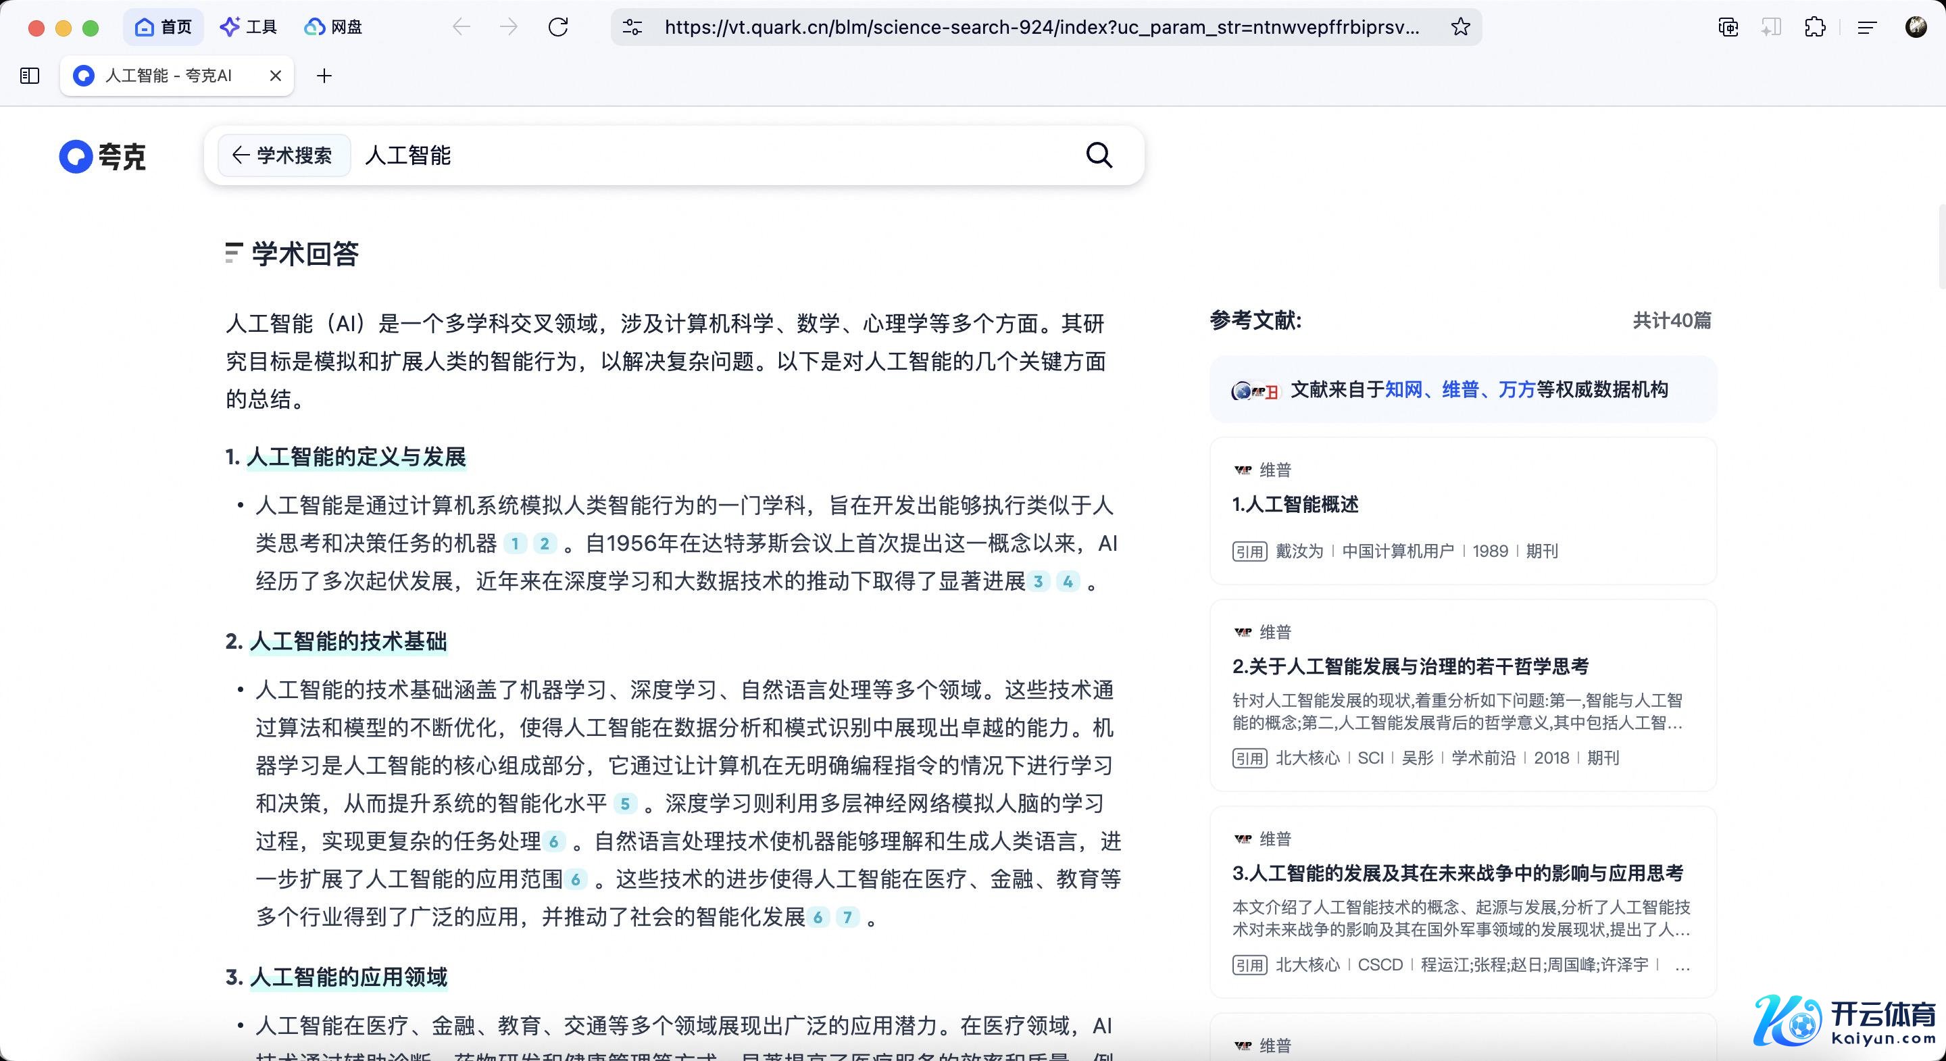Open the browser hamburger menu

1867,28
